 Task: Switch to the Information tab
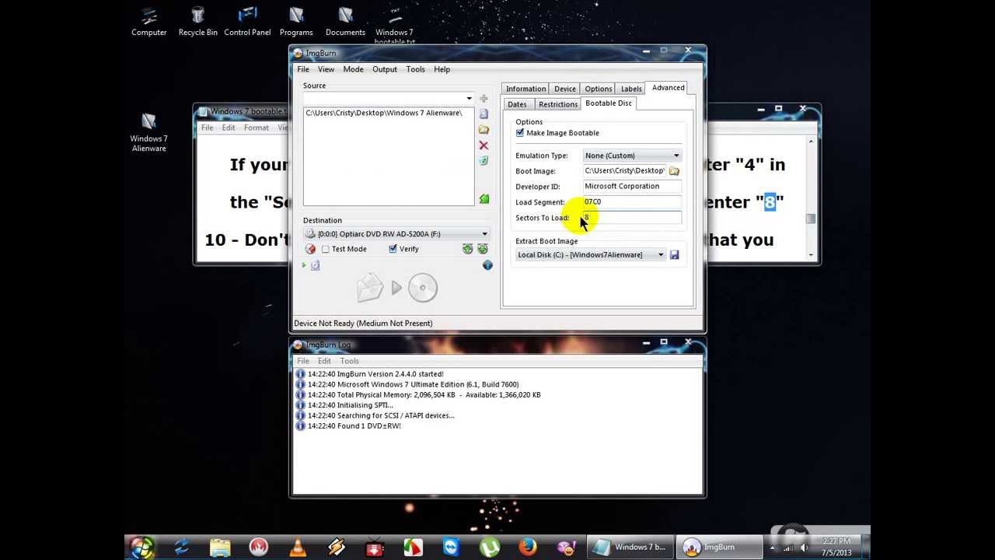(x=526, y=89)
